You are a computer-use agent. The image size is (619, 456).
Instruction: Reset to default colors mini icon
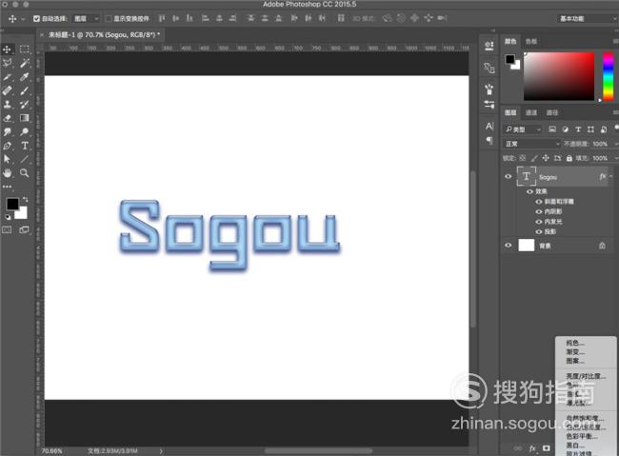pos(8,217)
